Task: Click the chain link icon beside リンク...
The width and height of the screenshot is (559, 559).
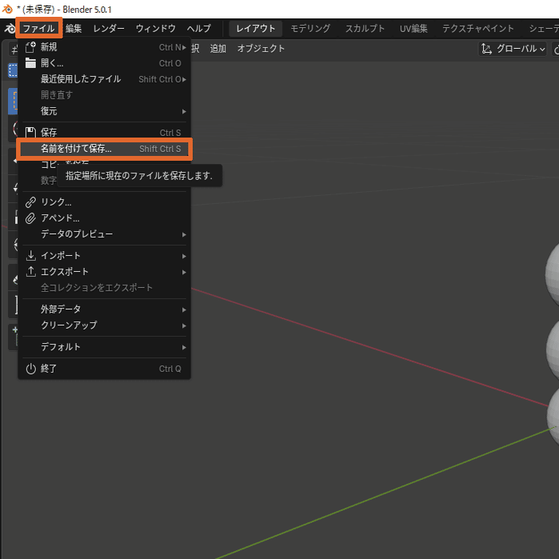Action: pos(30,202)
